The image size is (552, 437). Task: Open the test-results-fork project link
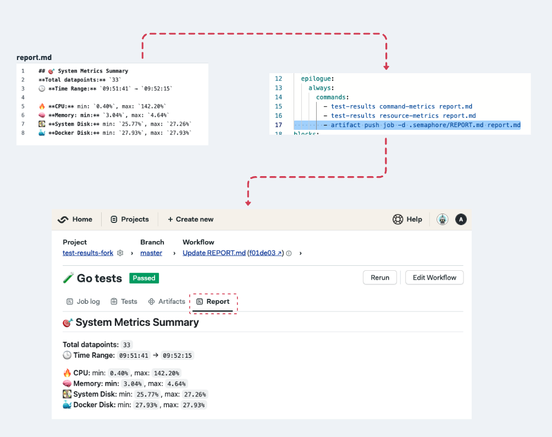(88, 253)
